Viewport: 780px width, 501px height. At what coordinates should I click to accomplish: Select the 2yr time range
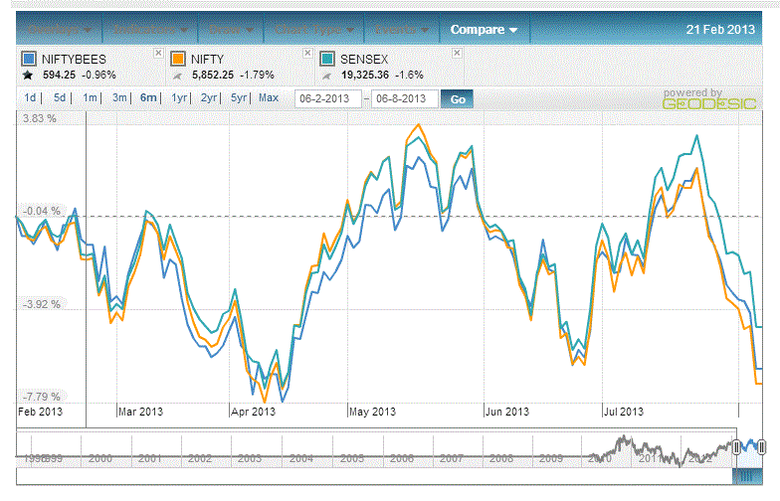tap(209, 97)
